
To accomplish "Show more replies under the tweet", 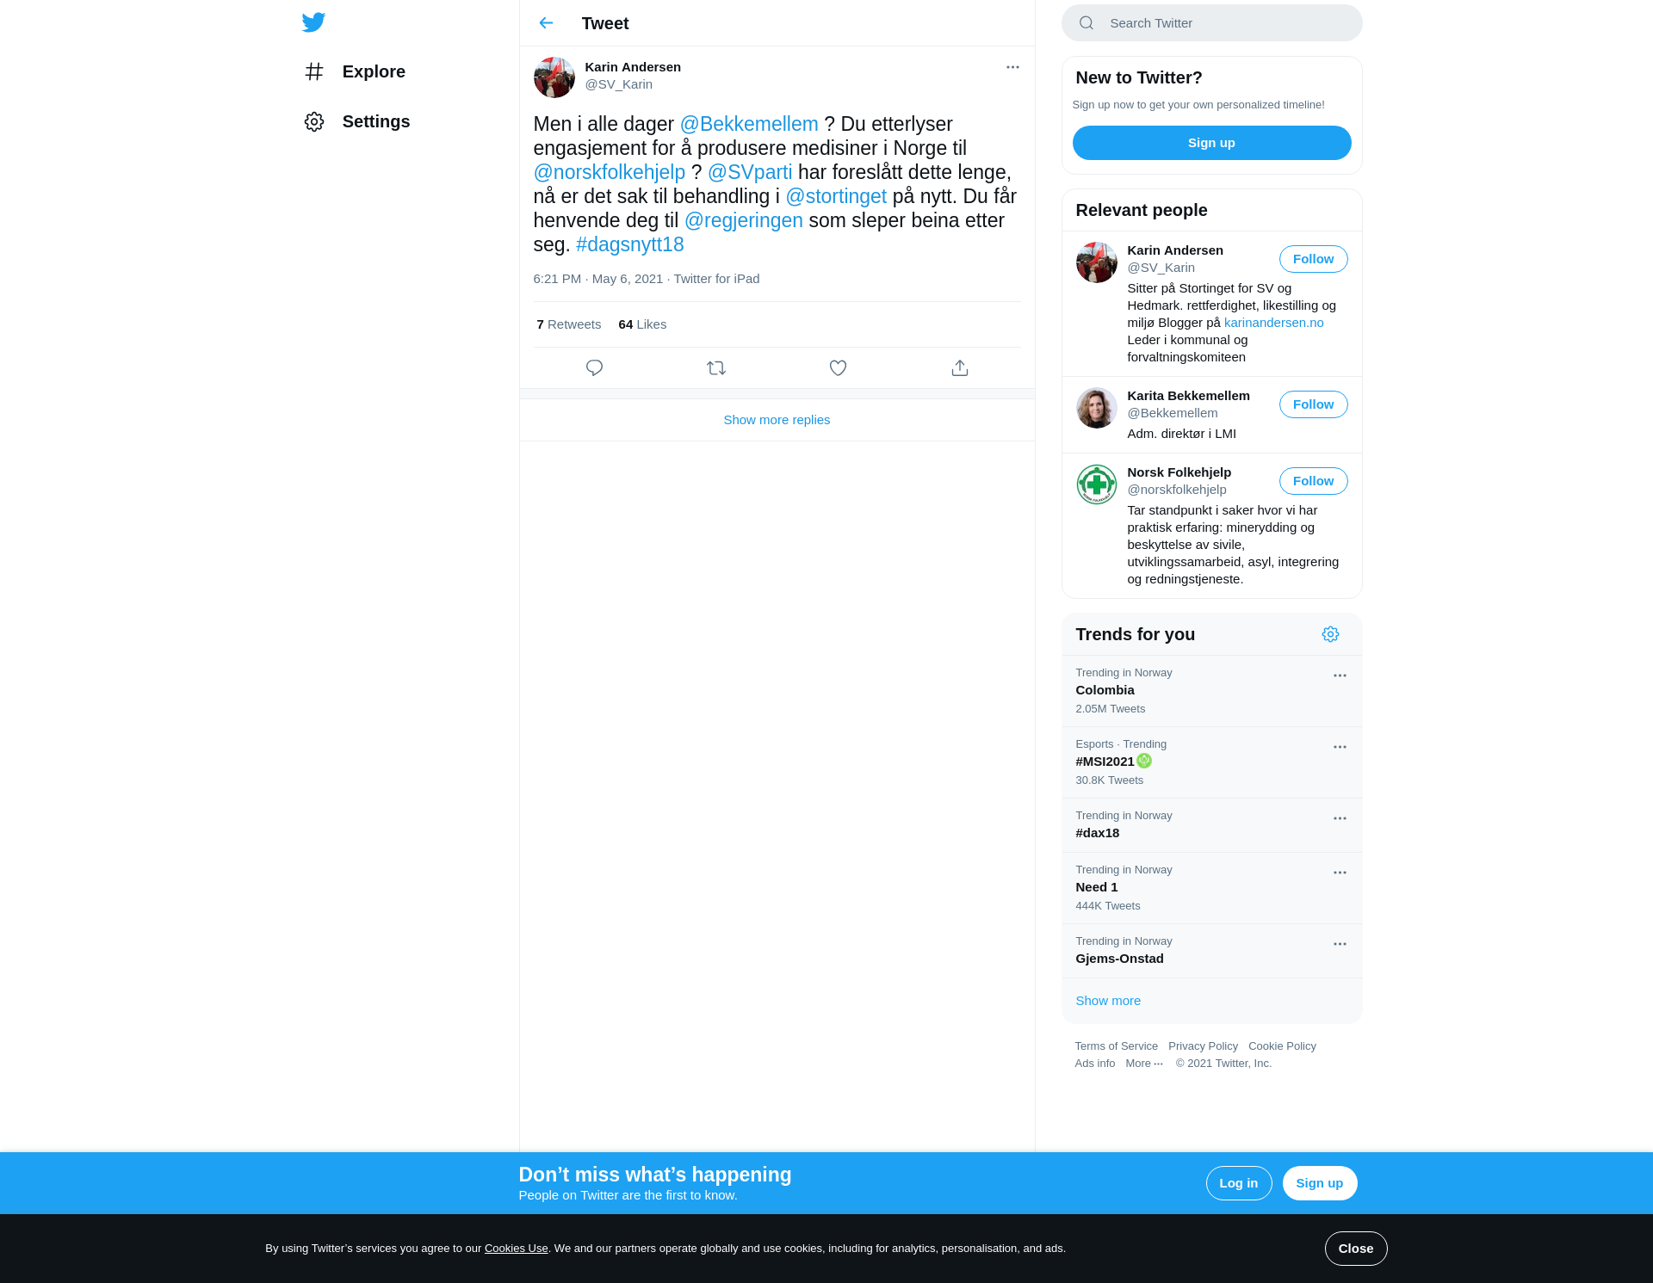I will coord(777,420).
